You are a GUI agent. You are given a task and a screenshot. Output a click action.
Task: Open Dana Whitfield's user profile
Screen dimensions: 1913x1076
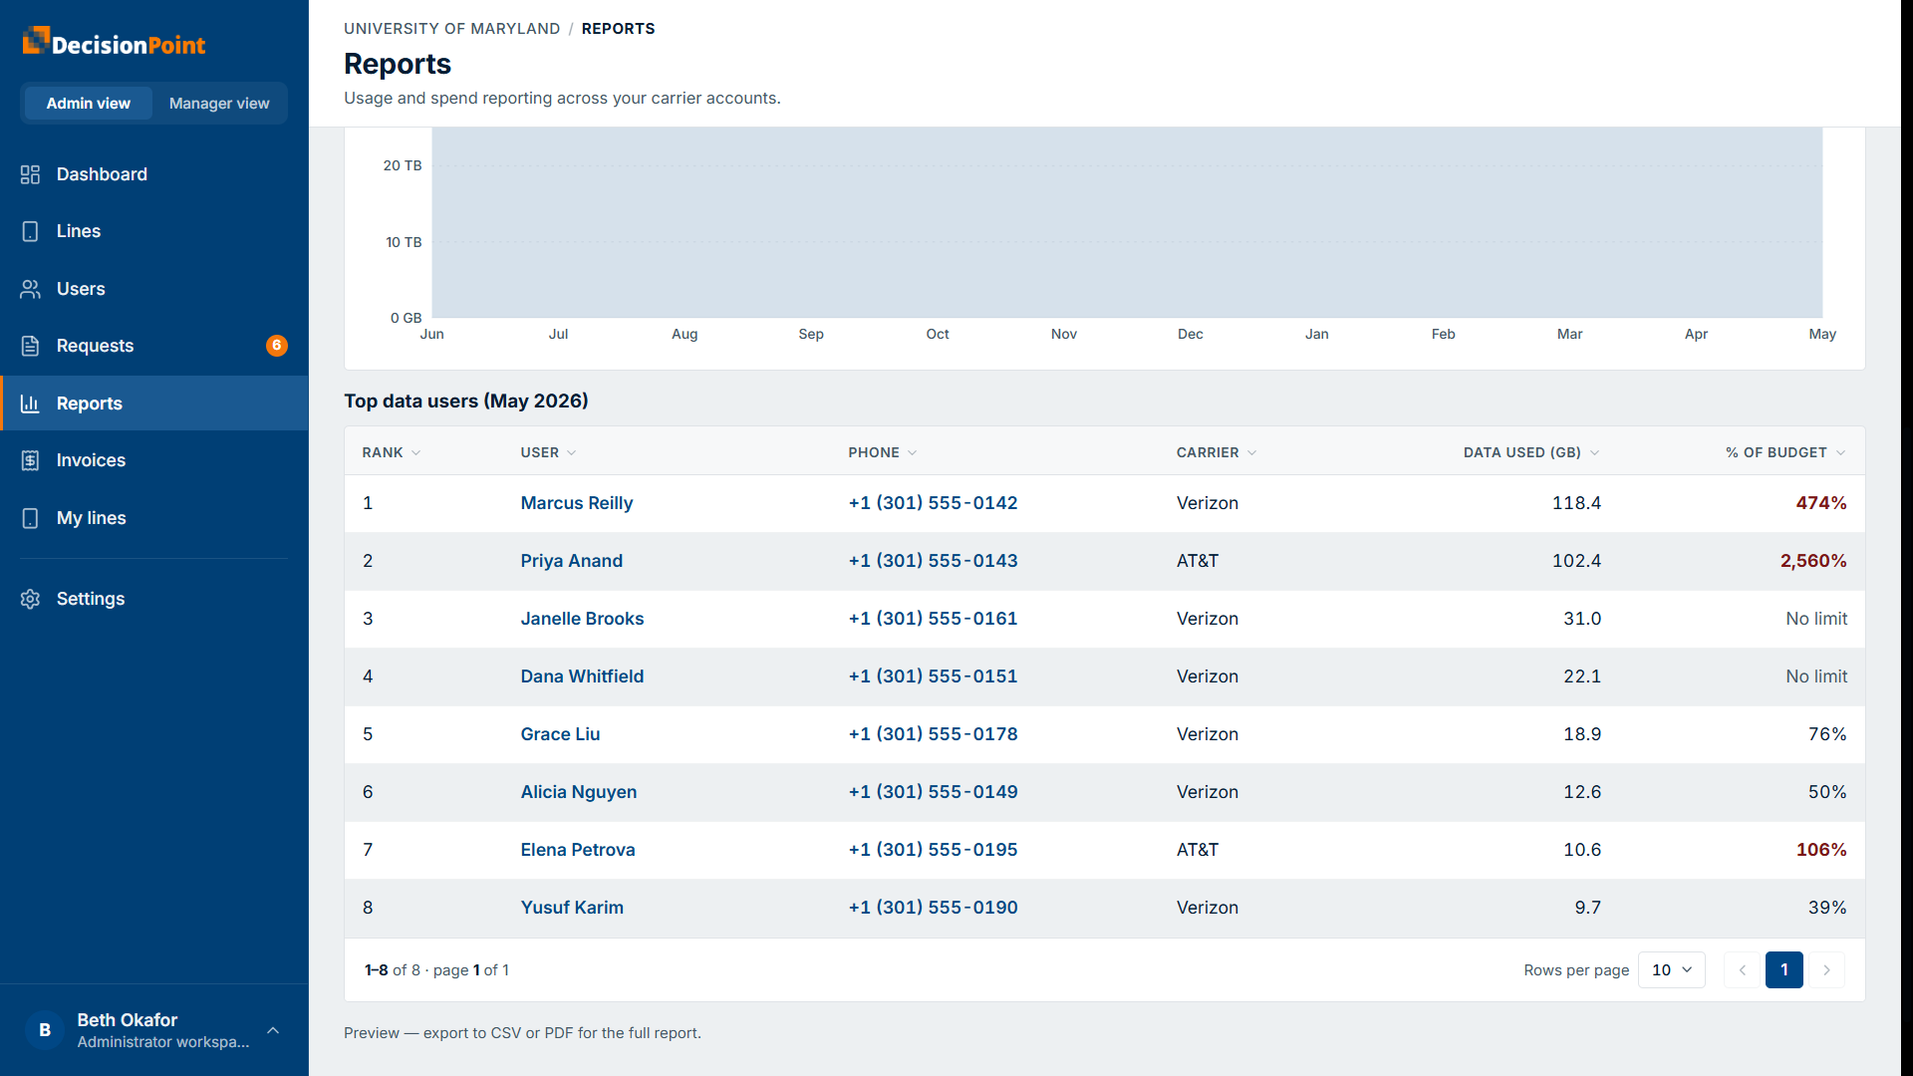[x=582, y=676]
